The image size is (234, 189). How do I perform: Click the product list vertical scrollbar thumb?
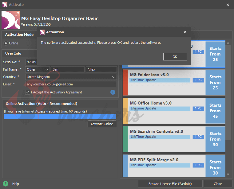(228, 93)
